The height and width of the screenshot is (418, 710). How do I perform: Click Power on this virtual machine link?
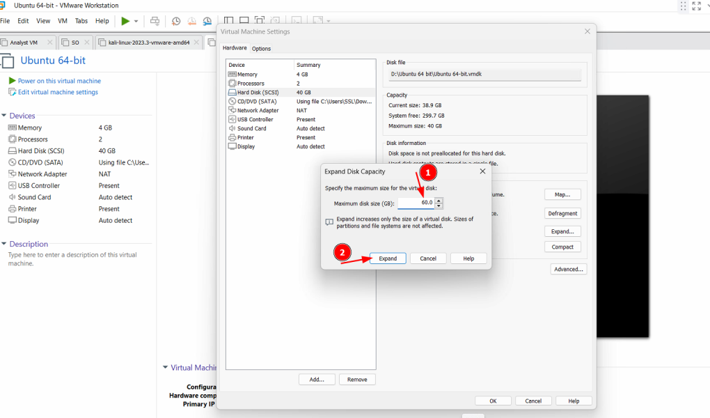click(x=59, y=81)
